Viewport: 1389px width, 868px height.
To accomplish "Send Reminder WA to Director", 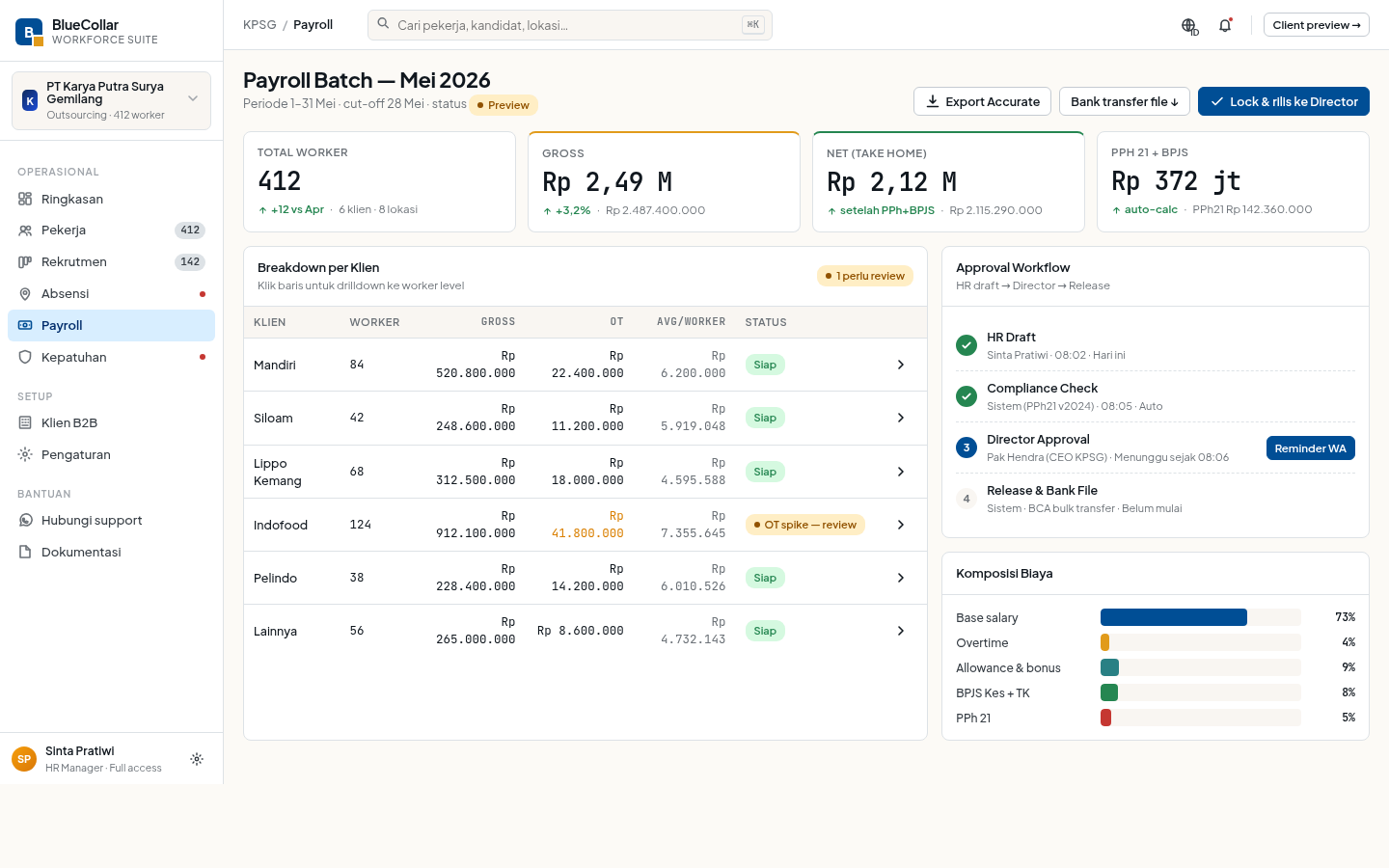I will [1310, 448].
